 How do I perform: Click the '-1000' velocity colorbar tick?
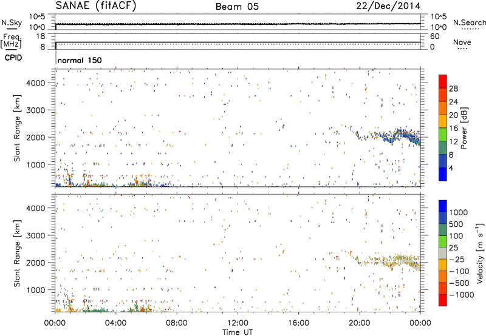462,295
